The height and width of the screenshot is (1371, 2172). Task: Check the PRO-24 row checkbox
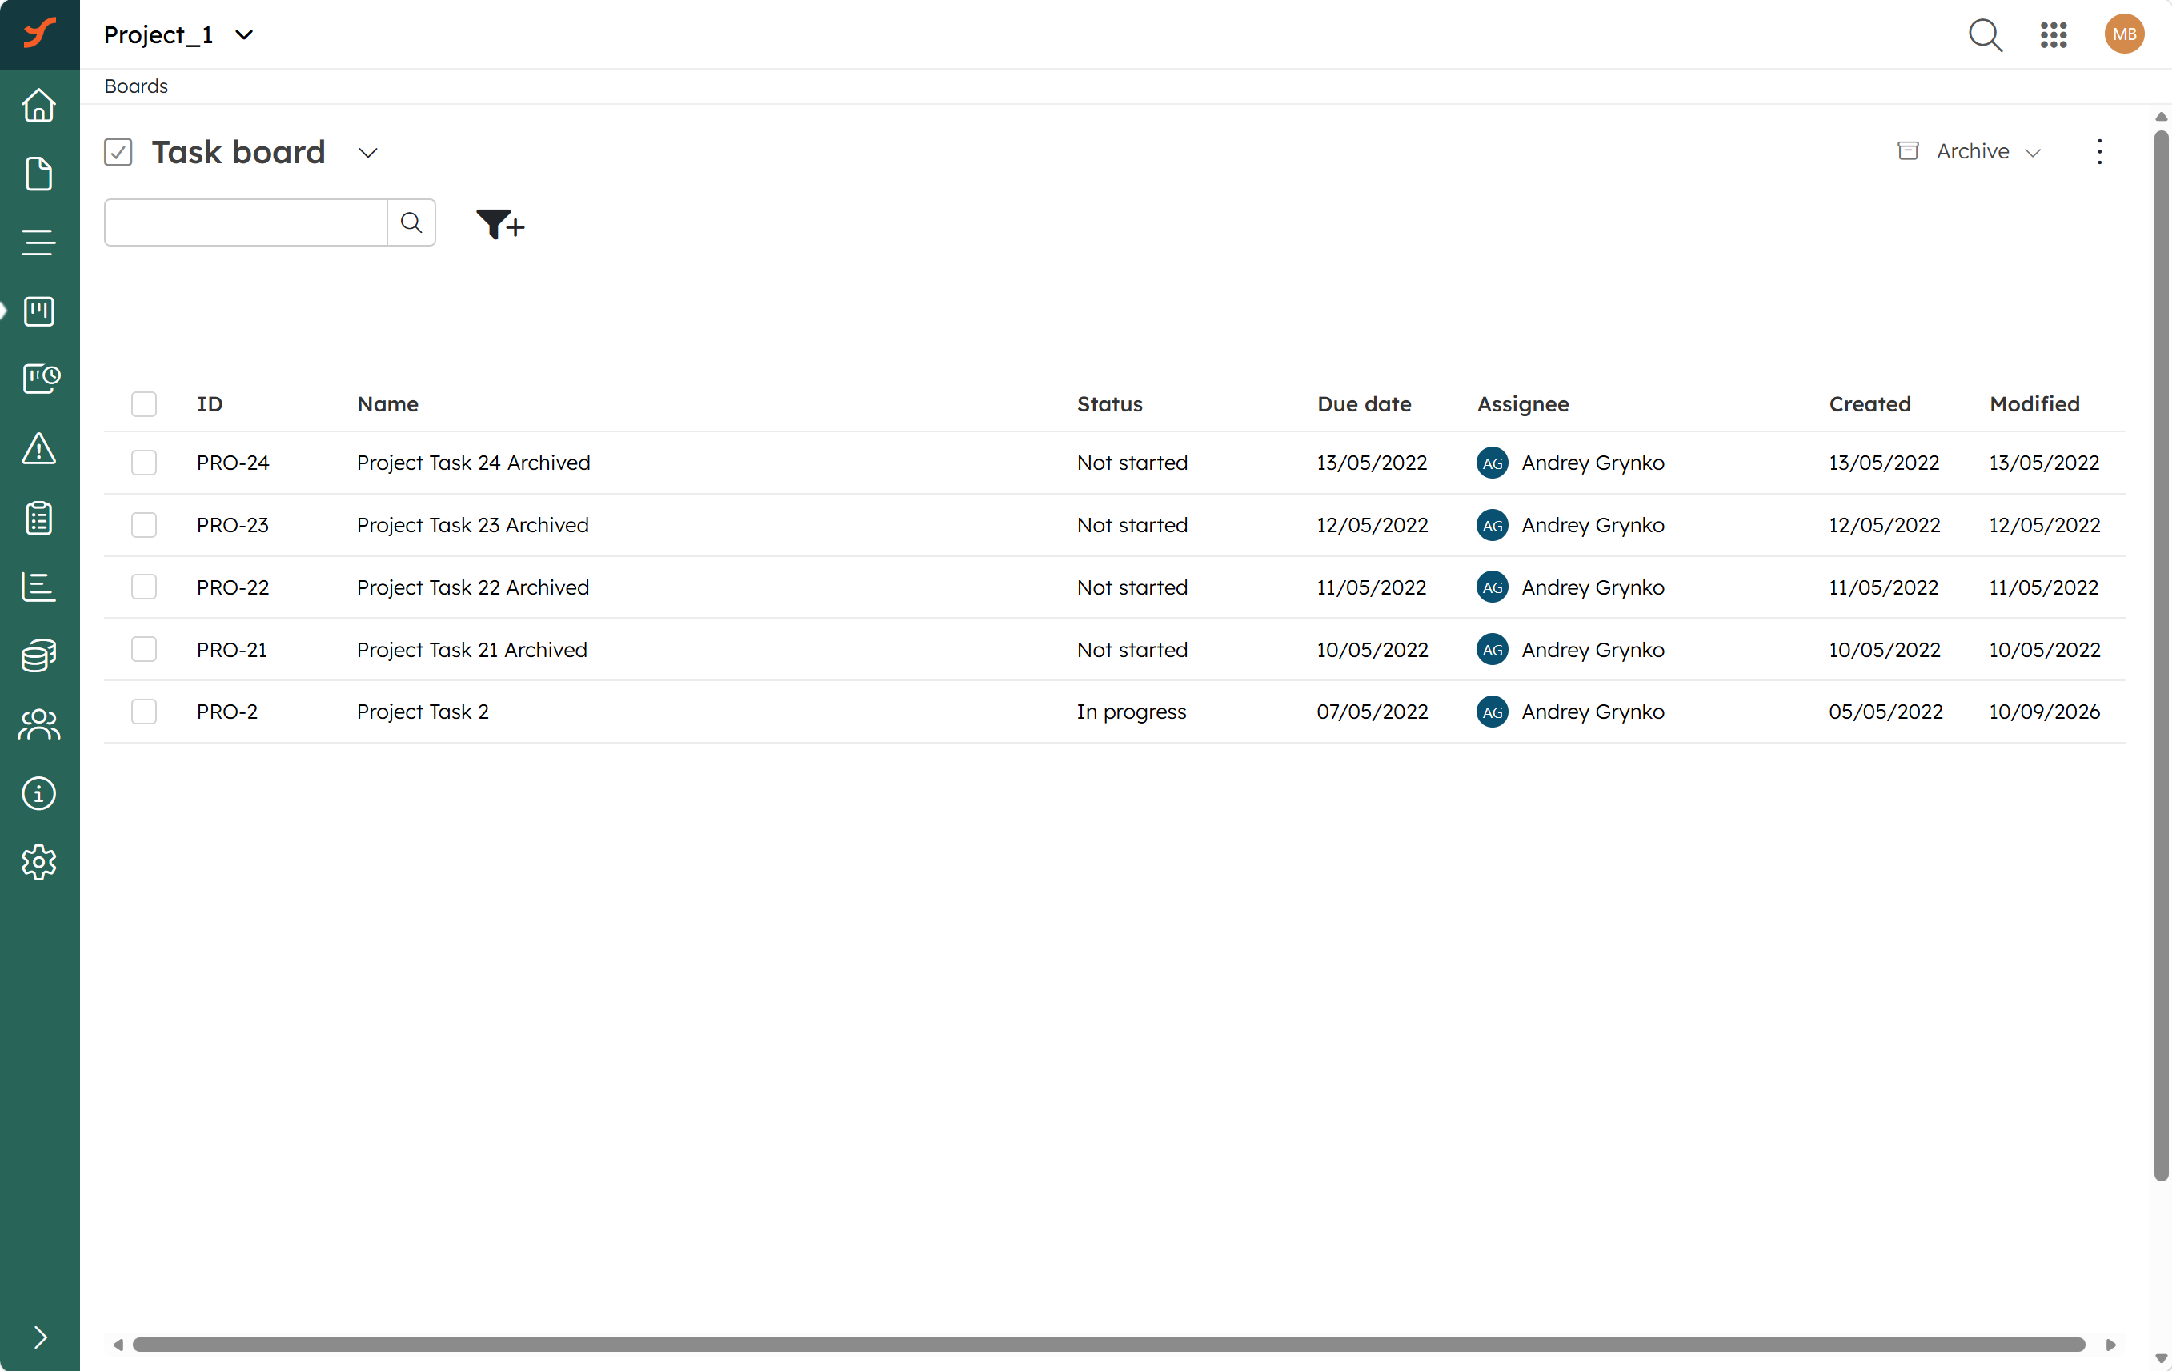pyautogui.click(x=144, y=463)
